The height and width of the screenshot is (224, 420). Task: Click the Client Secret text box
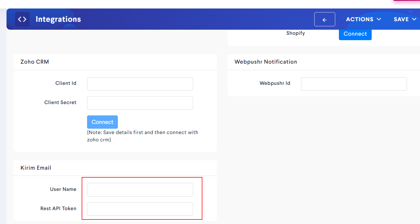[140, 103]
